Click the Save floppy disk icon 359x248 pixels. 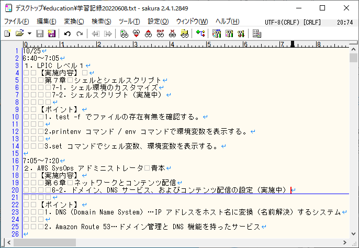pos(40,33)
